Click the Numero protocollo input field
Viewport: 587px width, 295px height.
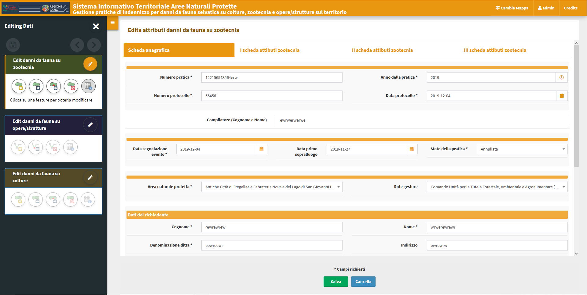(272, 96)
